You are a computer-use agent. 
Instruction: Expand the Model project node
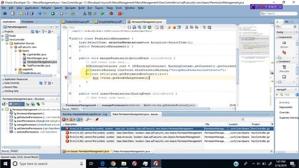pyautogui.click(x=3, y=36)
